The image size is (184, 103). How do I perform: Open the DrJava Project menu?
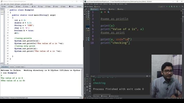12,4
